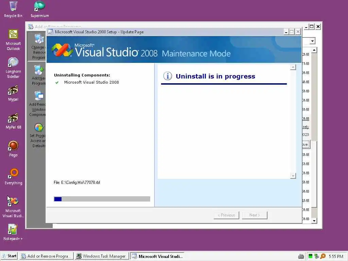
Task: Click the green Task Manager tray icon
Action: (x=311, y=256)
